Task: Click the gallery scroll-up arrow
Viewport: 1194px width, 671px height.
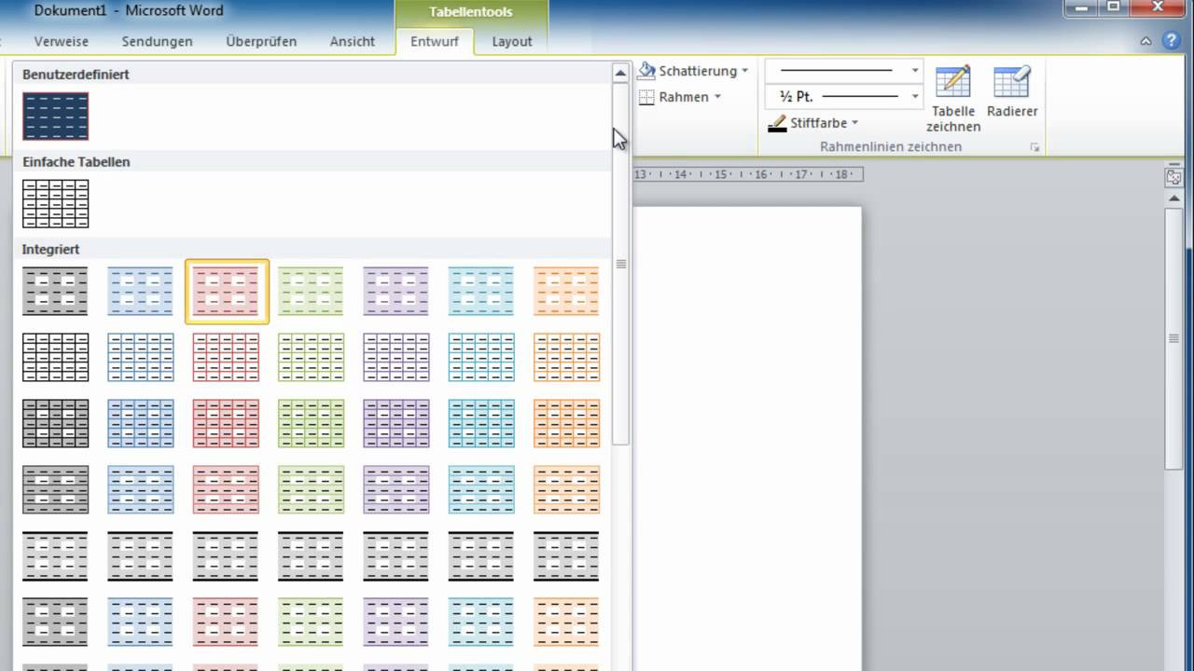Action: click(x=620, y=73)
